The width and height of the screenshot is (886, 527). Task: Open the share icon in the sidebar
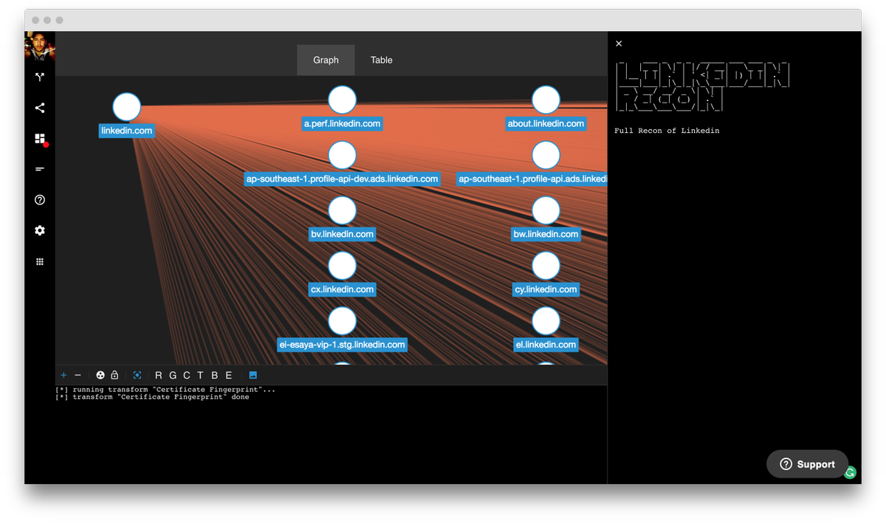40,108
